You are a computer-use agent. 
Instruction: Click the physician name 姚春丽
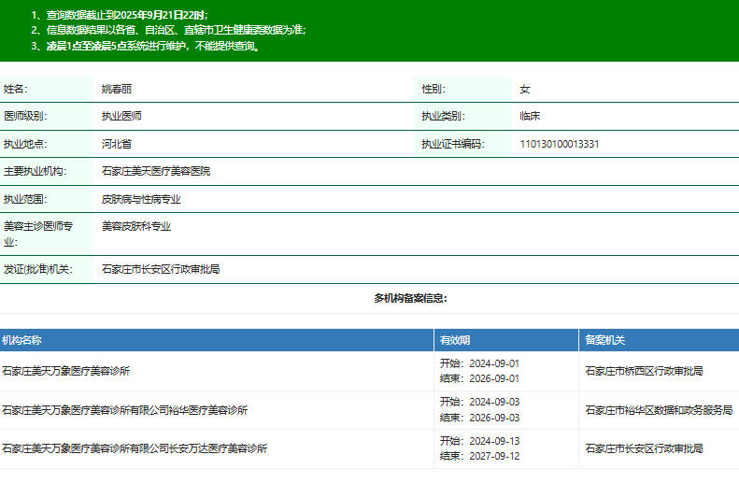(118, 89)
